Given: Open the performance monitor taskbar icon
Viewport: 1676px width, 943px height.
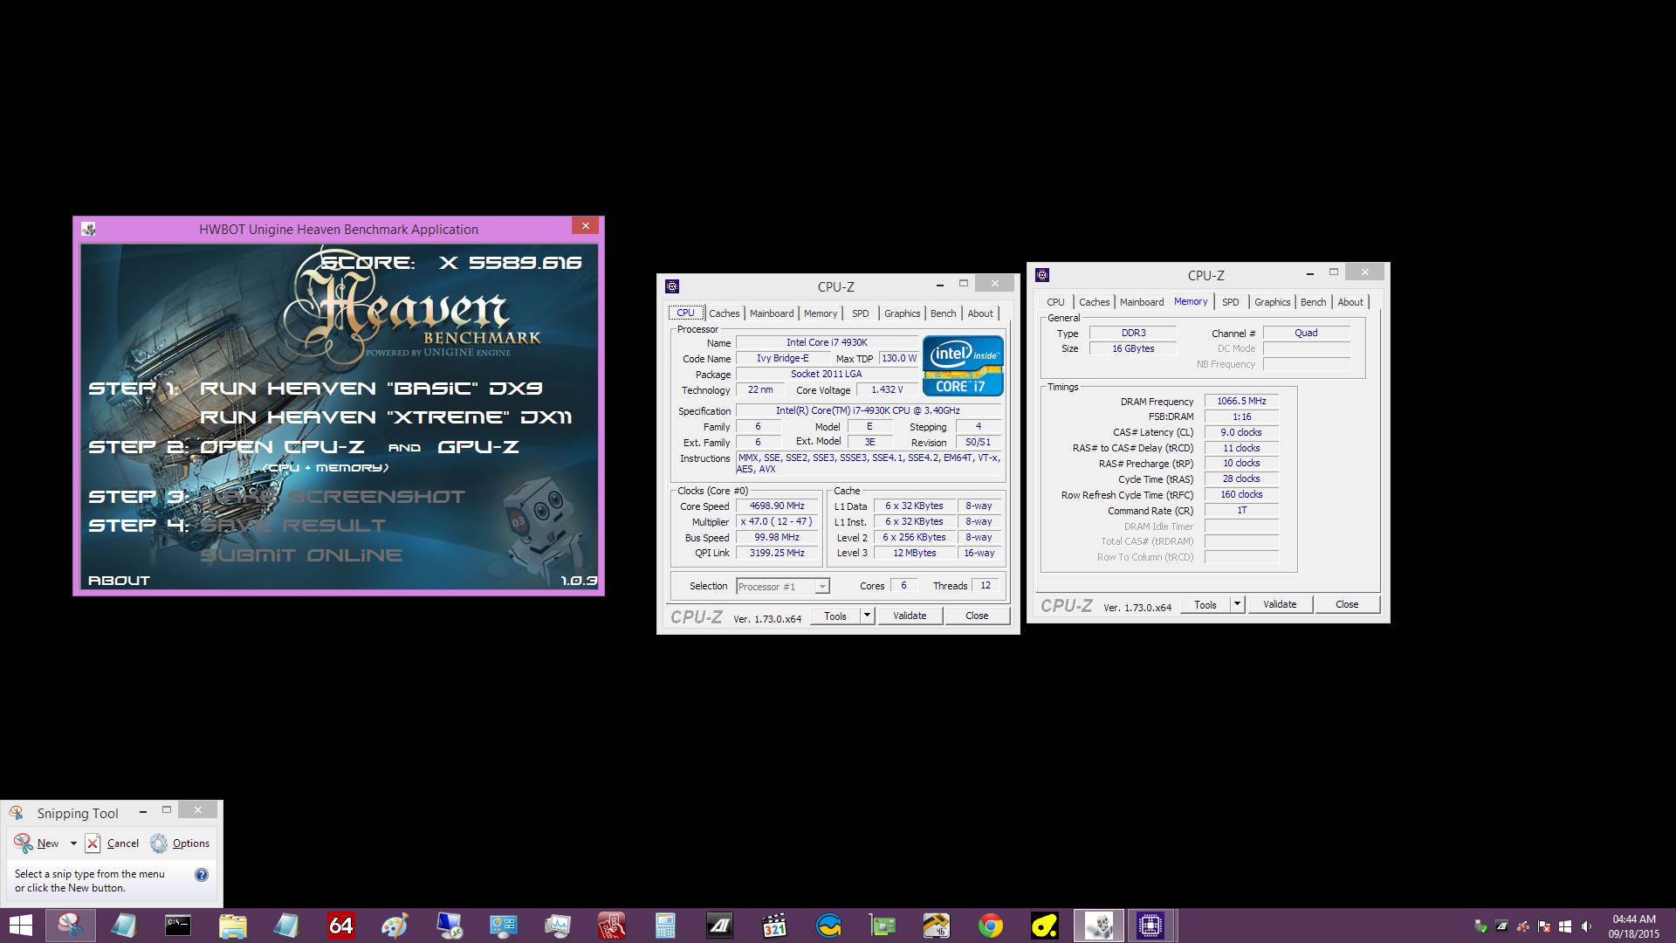Looking at the screenshot, I should coord(557,926).
